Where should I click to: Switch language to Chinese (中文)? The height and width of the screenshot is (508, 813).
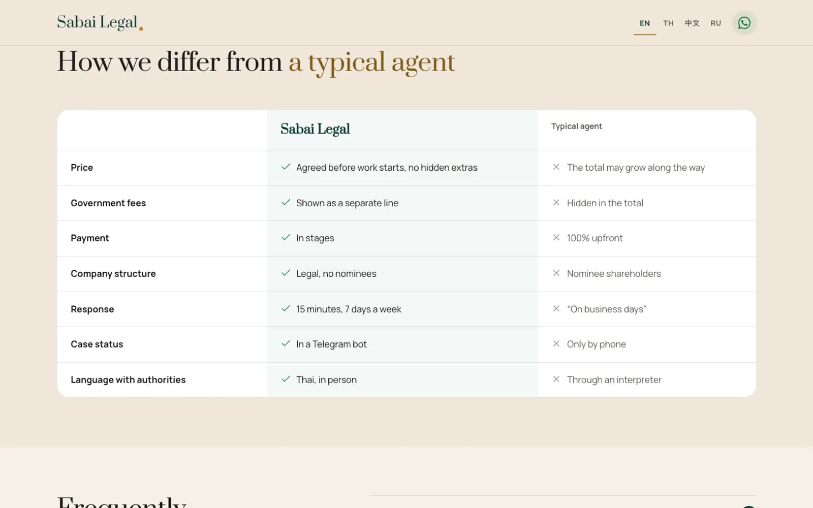(692, 23)
